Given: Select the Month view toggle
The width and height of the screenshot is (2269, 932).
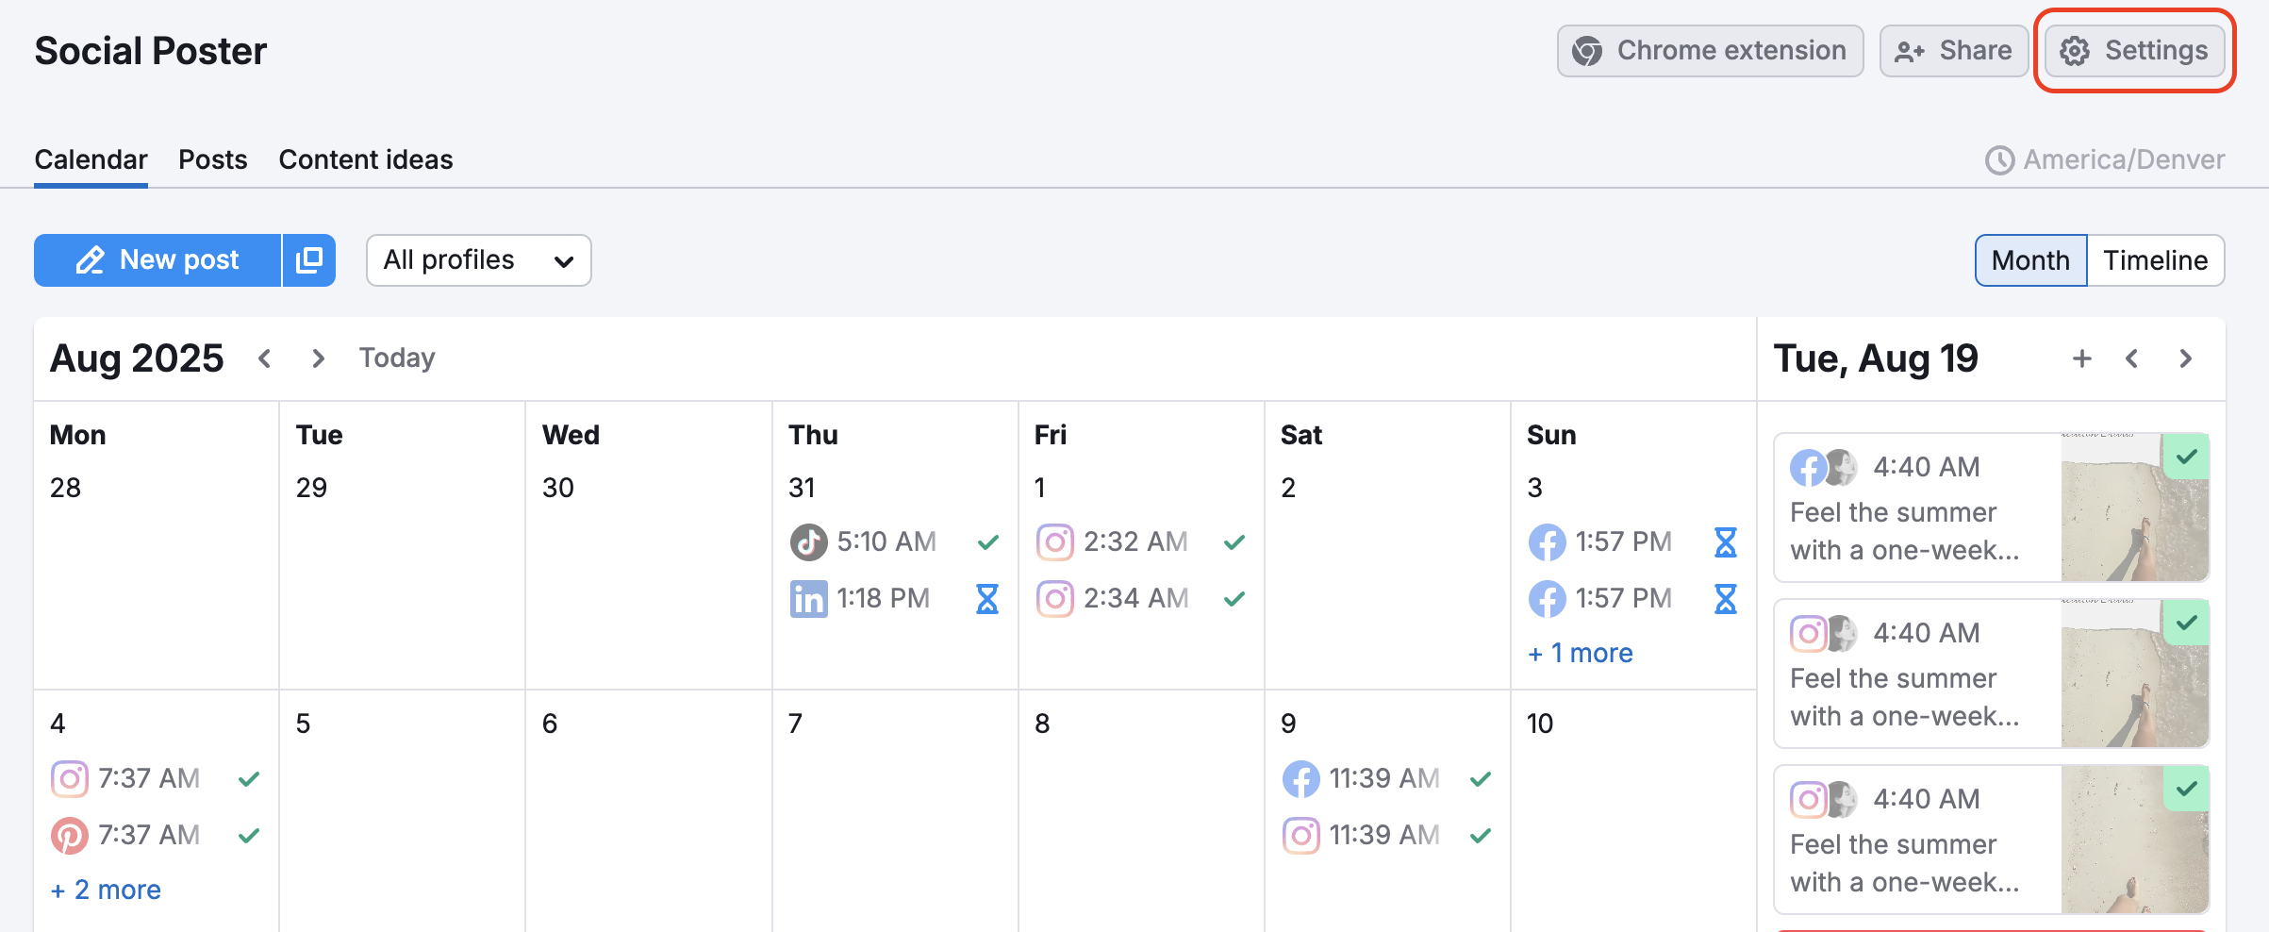Looking at the screenshot, I should tap(2029, 260).
